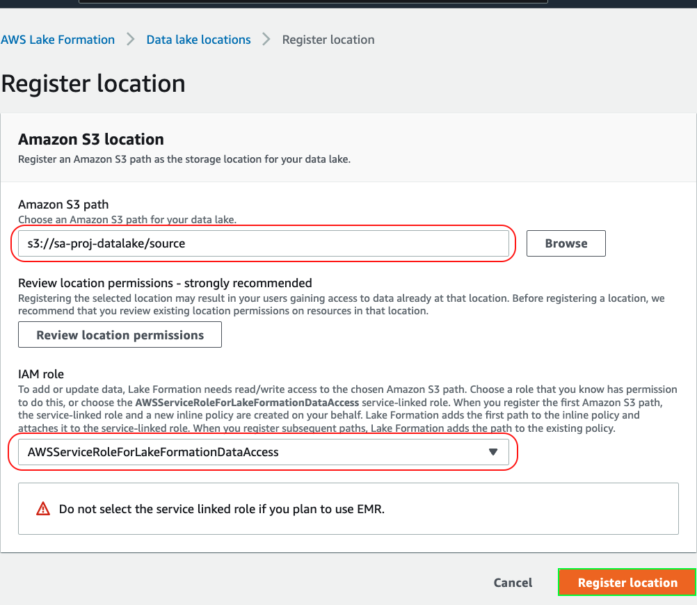697x605 pixels.
Task: Click the Register location breadcrumb item
Action: point(328,40)
